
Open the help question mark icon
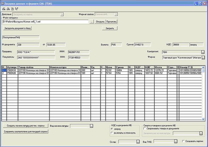[12, 9]
